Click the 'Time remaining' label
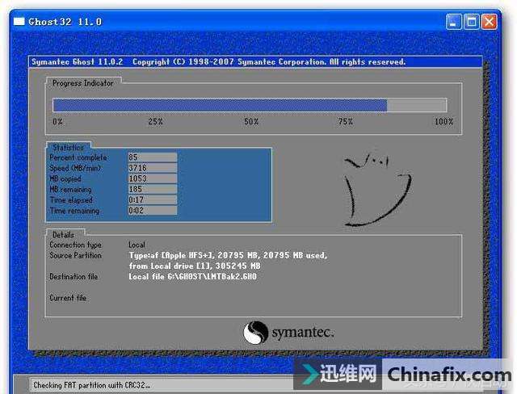Image resolution: width=517 pixels, height=394 pixels. pyautogui.click(x=74, y=211)
